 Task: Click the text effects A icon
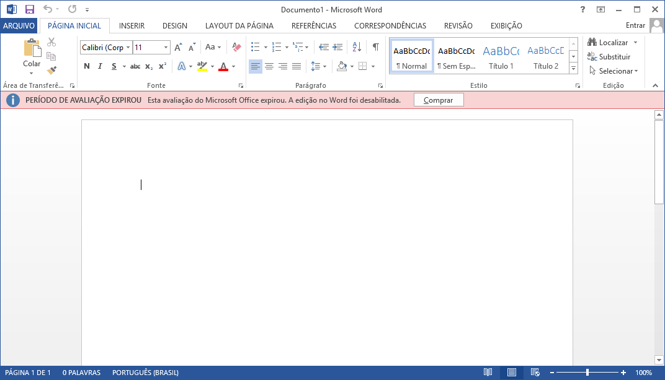pos(182,66)
